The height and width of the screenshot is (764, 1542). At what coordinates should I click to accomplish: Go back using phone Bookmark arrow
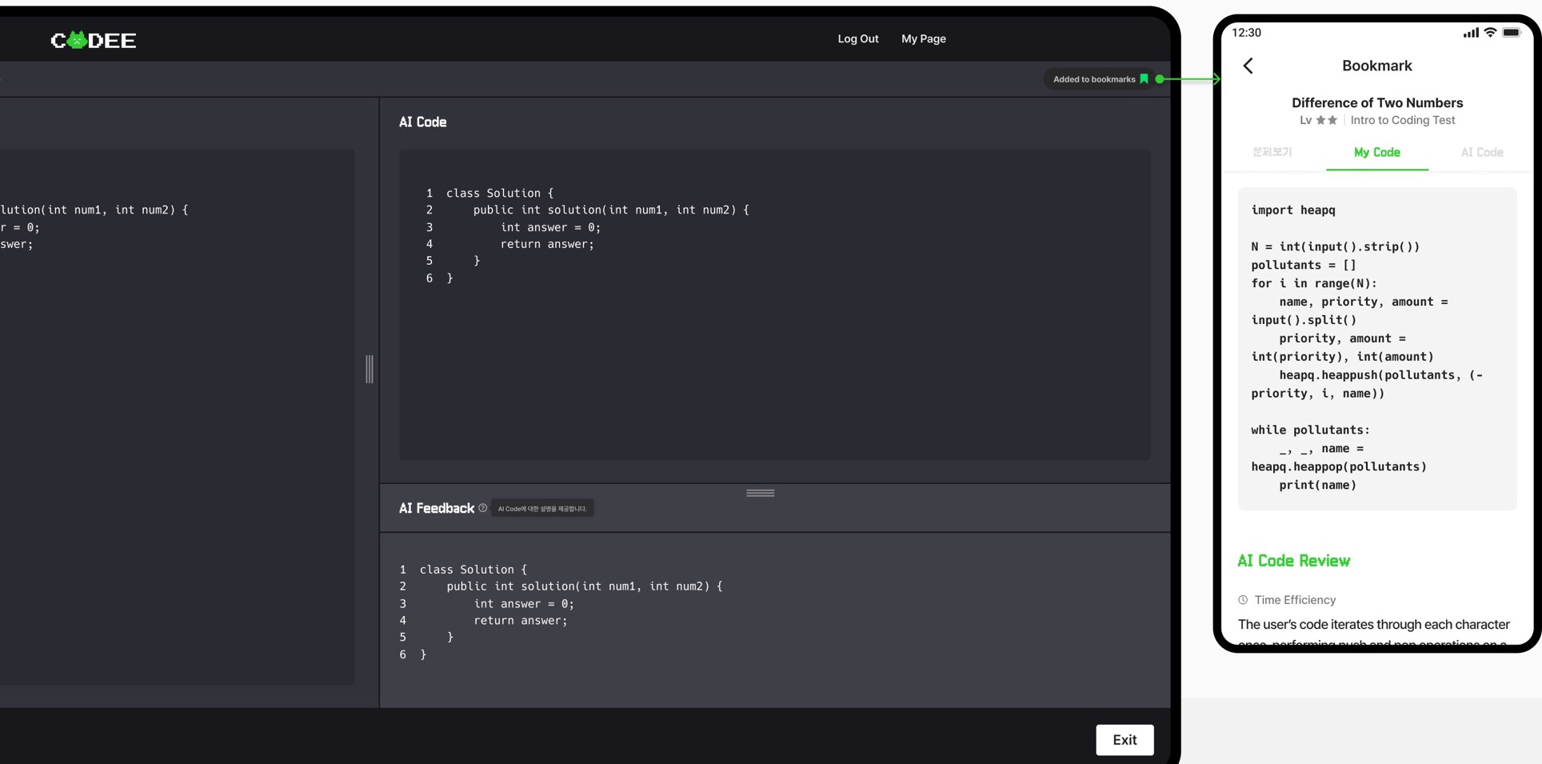[x=1248, y=66]
